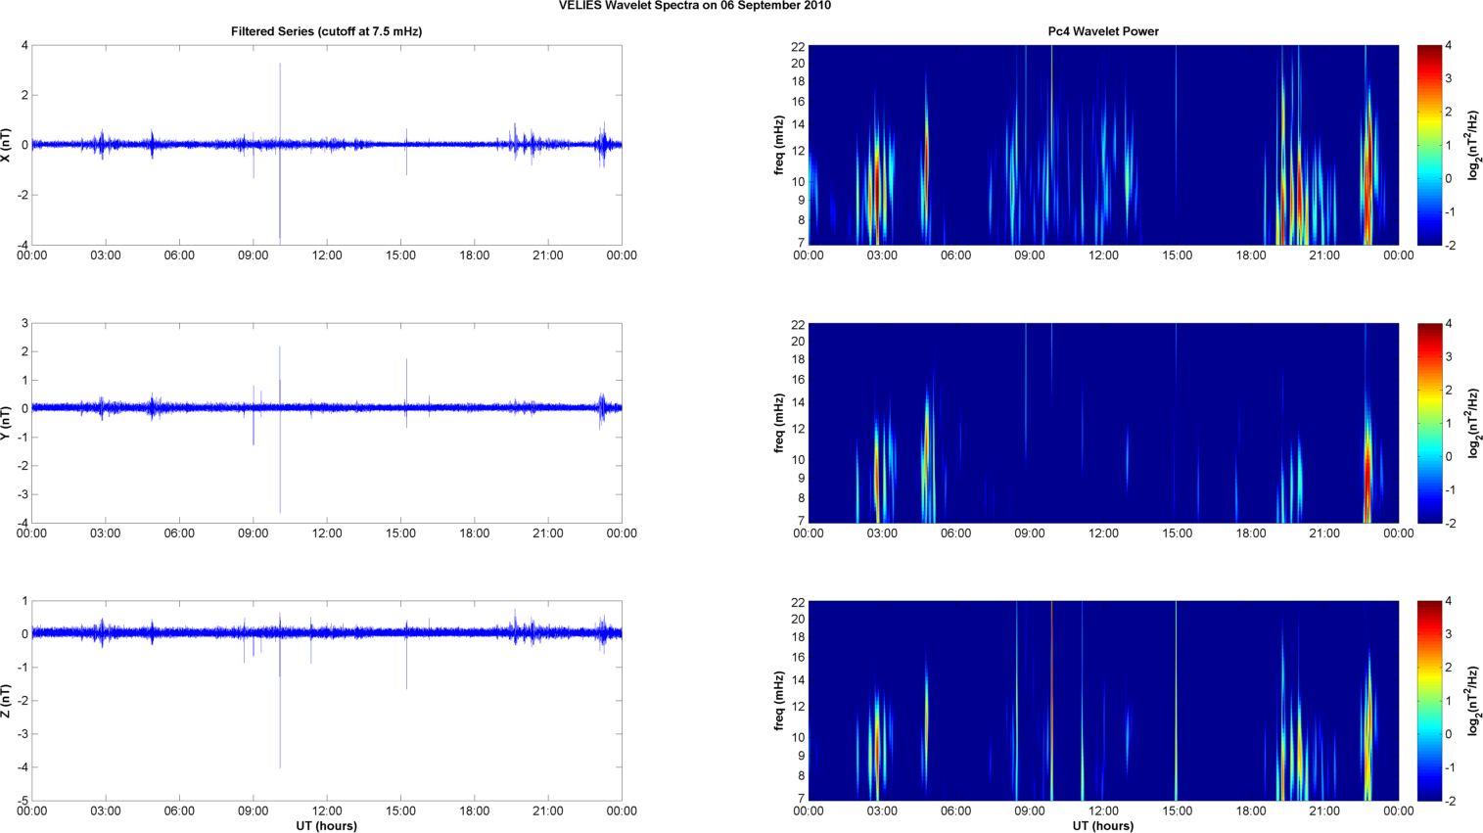Click the 'log2(nT²/Hz)' label beside the top colorbar

coord(1473,145)
